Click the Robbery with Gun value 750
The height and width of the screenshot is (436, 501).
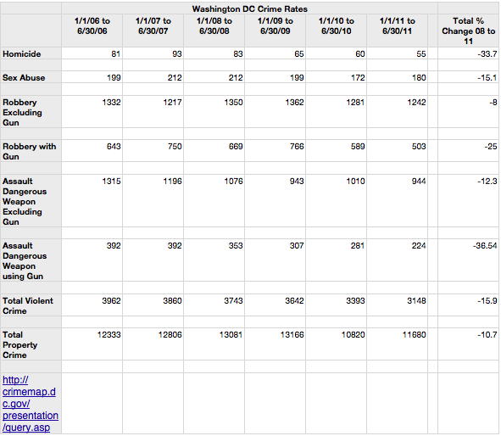[175, 147]
